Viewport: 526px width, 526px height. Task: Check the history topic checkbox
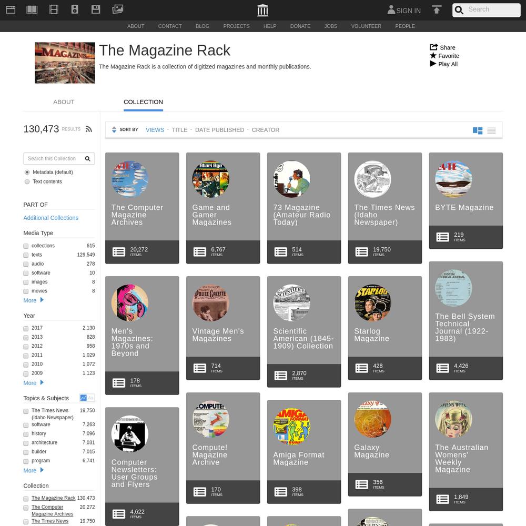(x=26, y=434)
